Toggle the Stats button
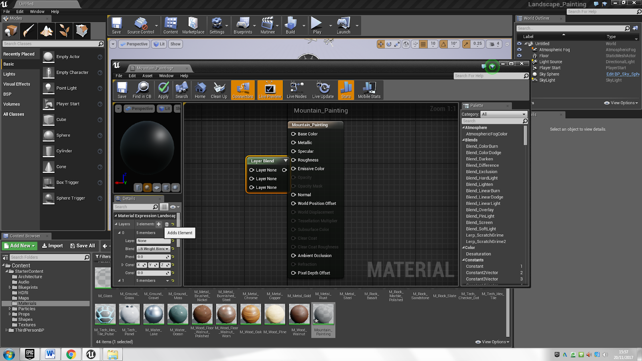642x361 pixels. click(346, 90)
